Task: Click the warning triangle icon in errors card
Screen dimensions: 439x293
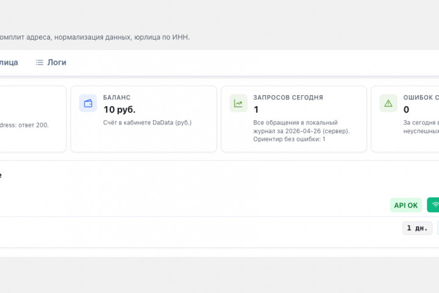Action: coord(388,103)
